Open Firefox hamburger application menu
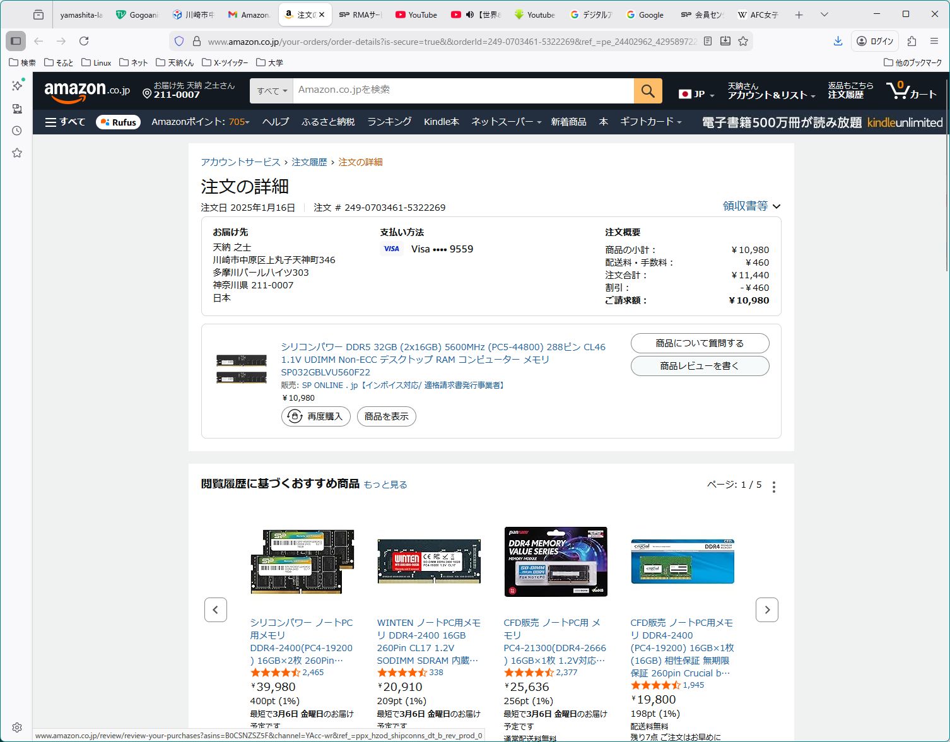 [x=934, y=41]
